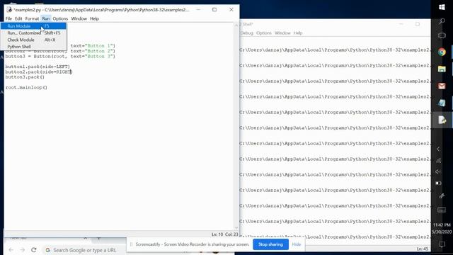Hide the Screencastify sharing bar
The image size is (453, 255).
click(297, 244)
